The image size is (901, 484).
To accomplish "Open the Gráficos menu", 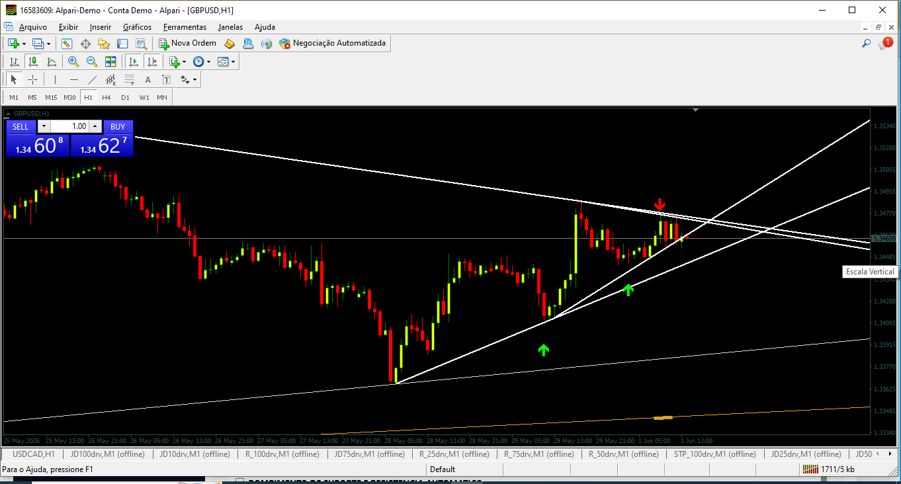I will (x=137, y=27).
